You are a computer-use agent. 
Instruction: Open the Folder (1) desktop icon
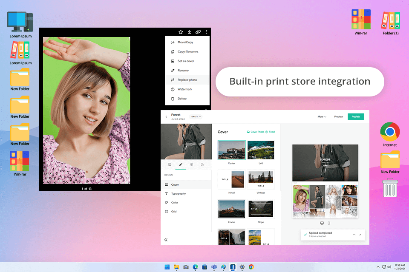pos(391,23)
